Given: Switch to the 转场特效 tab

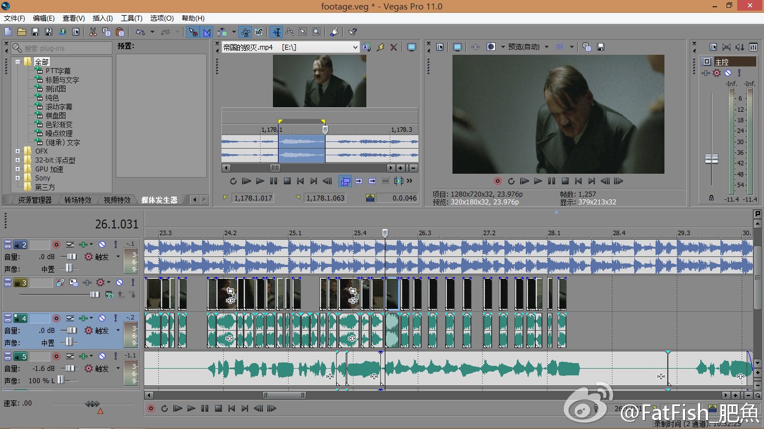Looking at the screenshot, I should (78, 199).
